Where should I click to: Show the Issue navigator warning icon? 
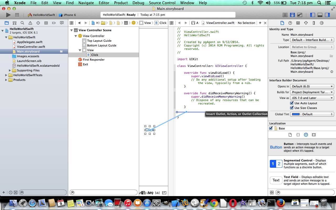pos(30,23)
